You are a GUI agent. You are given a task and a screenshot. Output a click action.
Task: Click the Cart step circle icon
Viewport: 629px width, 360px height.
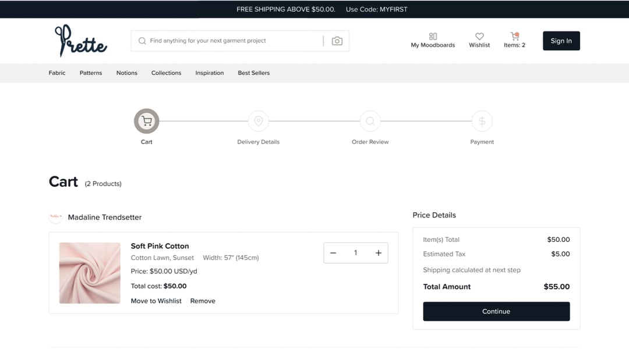pyautogui.click(x=147, y=122)
